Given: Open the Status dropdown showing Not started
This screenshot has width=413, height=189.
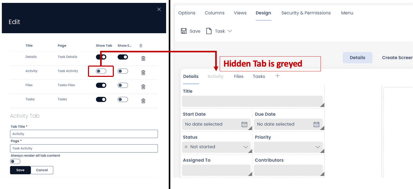Looking at the screenshot, I should [x=216, y=147].
